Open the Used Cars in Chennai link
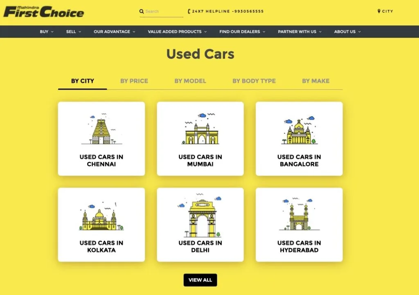 coord(101,161)
